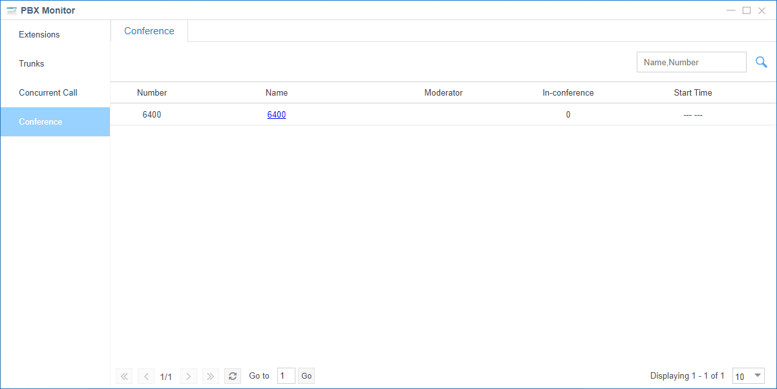
Task: Select Conference in the sidebar
Action: 41,122
